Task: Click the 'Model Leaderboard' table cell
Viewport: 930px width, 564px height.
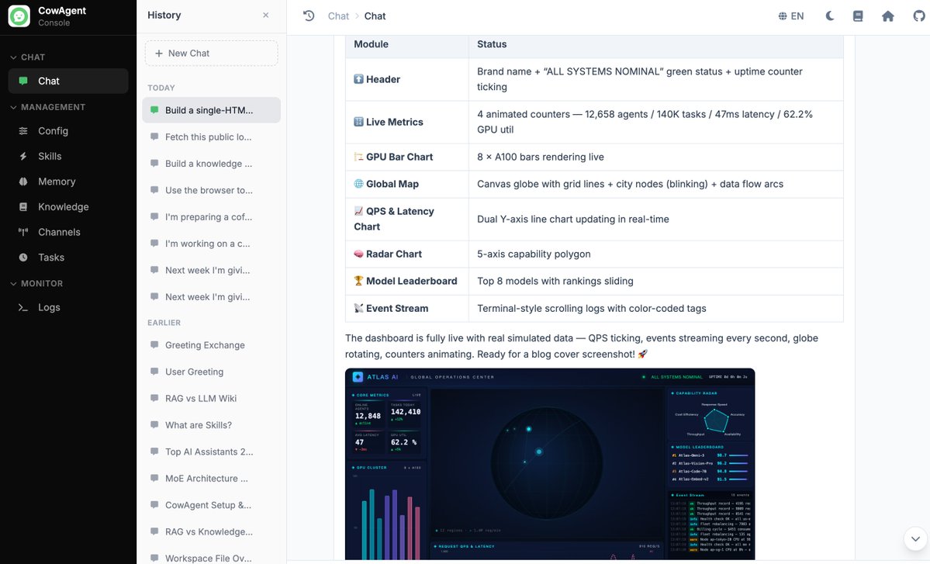Action: tap(407, 281)
